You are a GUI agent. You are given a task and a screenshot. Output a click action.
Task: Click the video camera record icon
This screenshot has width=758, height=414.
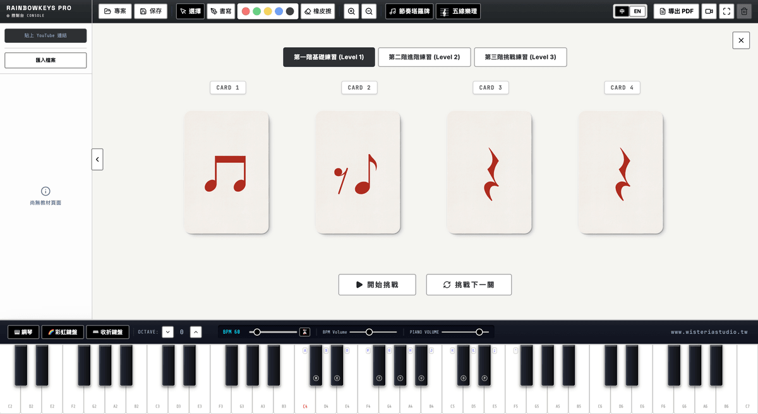[x=709, y=11]
